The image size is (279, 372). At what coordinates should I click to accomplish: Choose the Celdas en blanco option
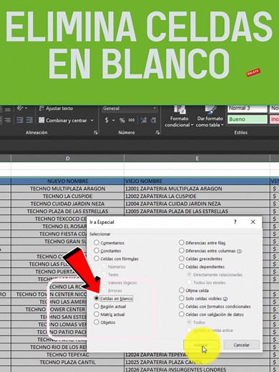click(x=113, y=298)
